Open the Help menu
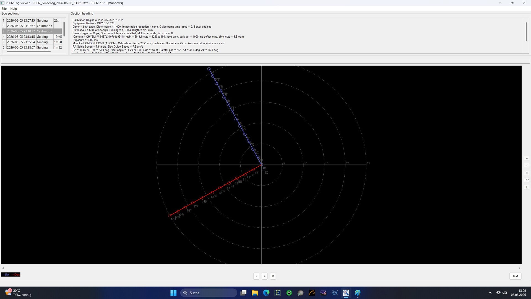531x299 pixels. pyautogui.click(x=14, y=9)
